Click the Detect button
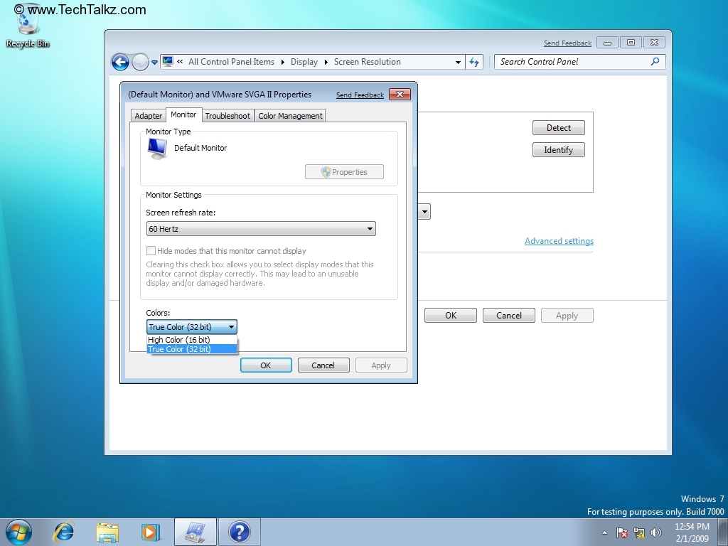The height and width of the screenshot is (546, 728). (558, 127)
